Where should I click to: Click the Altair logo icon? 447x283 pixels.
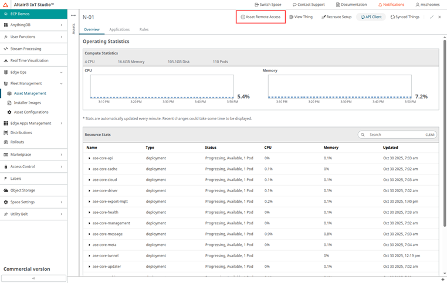tap(6, 4)
